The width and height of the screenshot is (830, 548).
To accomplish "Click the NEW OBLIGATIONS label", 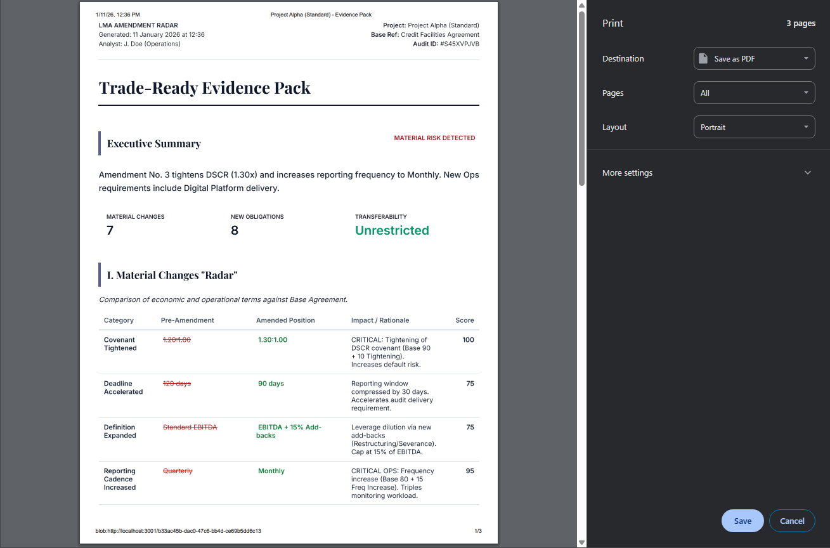I will click(x=257, y=217).
